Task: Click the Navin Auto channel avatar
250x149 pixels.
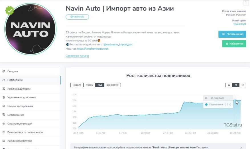Action: coord(30,29)
